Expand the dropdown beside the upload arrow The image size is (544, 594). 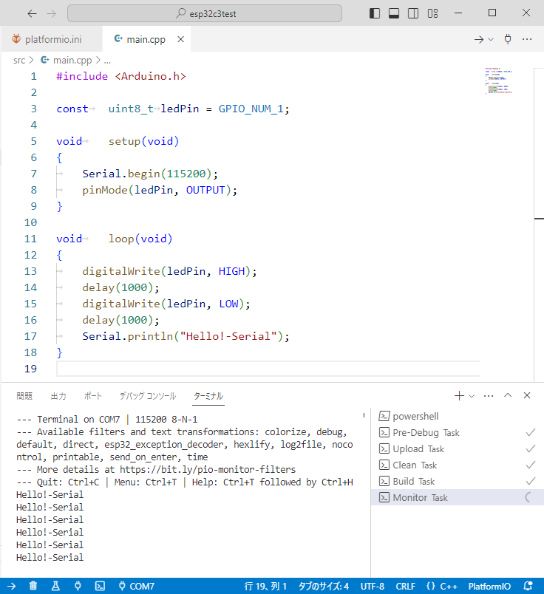491,39
